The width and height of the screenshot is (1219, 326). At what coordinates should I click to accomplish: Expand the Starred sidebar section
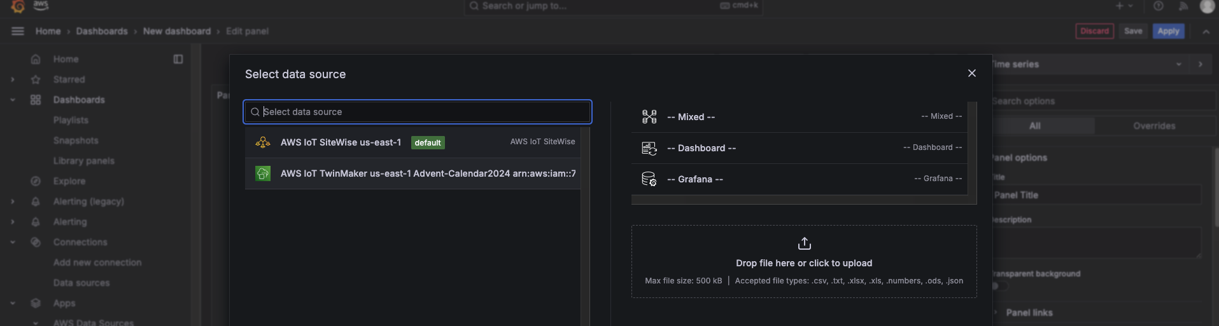point(13,79)
